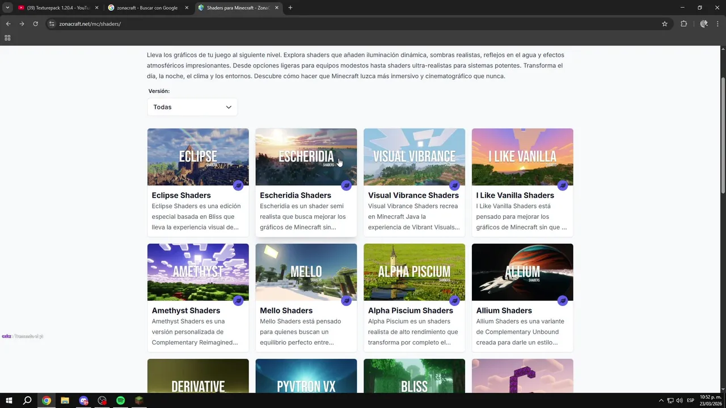Open the Mello shader thumbnail
726x408 pixels.
click(306, 272)
